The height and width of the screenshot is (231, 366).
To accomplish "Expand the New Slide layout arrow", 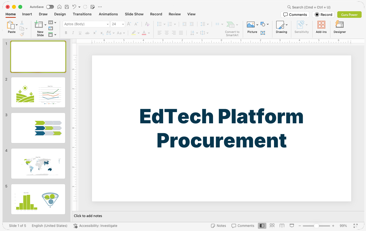I will [x=45, y=25].
